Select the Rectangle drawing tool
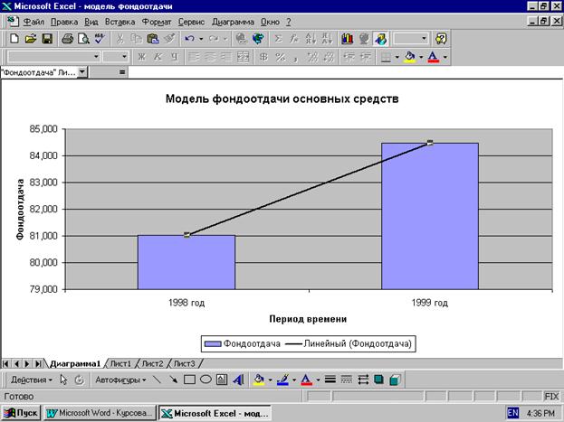 tap(189, 380)
